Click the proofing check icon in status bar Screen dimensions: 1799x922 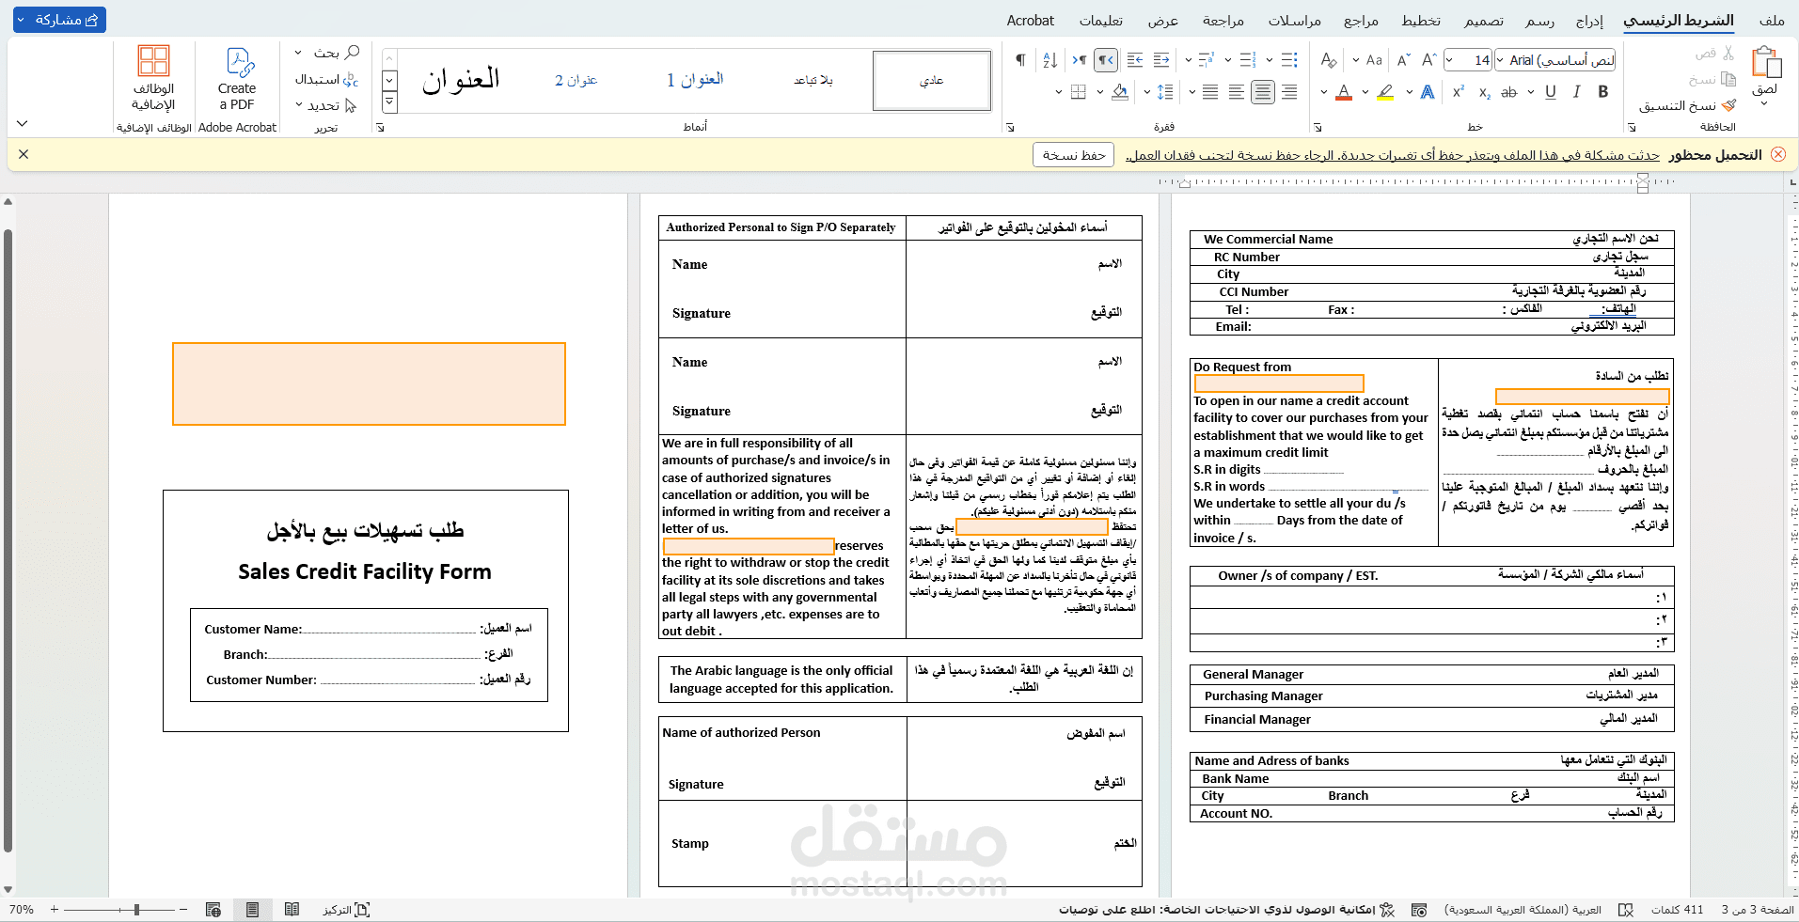pos(1626,910)
